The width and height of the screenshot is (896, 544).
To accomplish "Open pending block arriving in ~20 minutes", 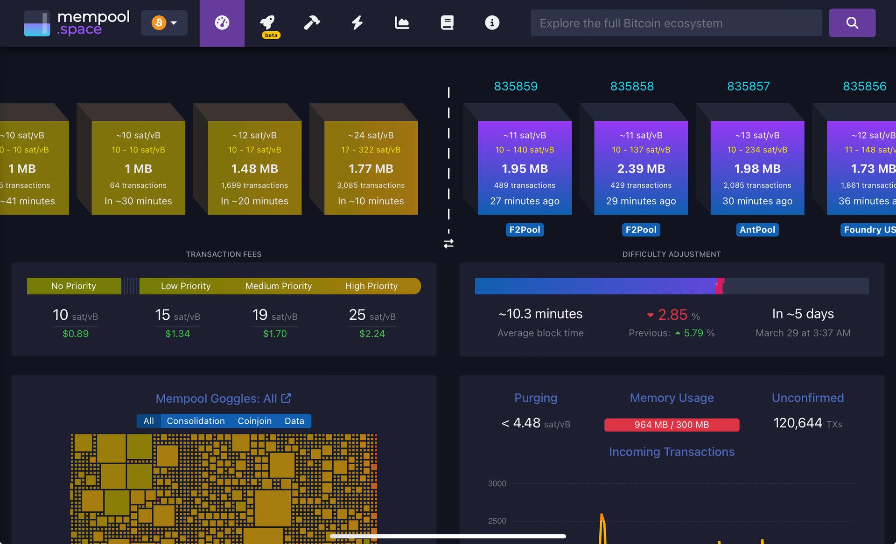I will point(254,168).
